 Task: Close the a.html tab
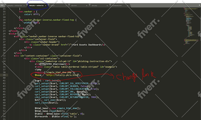click(66, 6)
